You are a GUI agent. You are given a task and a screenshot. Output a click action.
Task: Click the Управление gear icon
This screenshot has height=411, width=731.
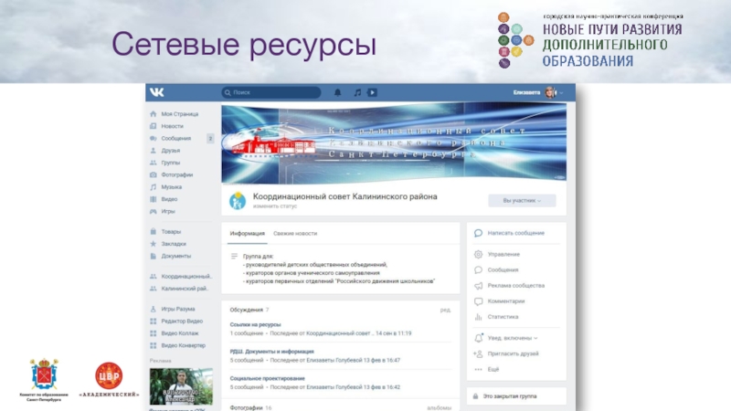pyautogui.click(x=478, y=255)
